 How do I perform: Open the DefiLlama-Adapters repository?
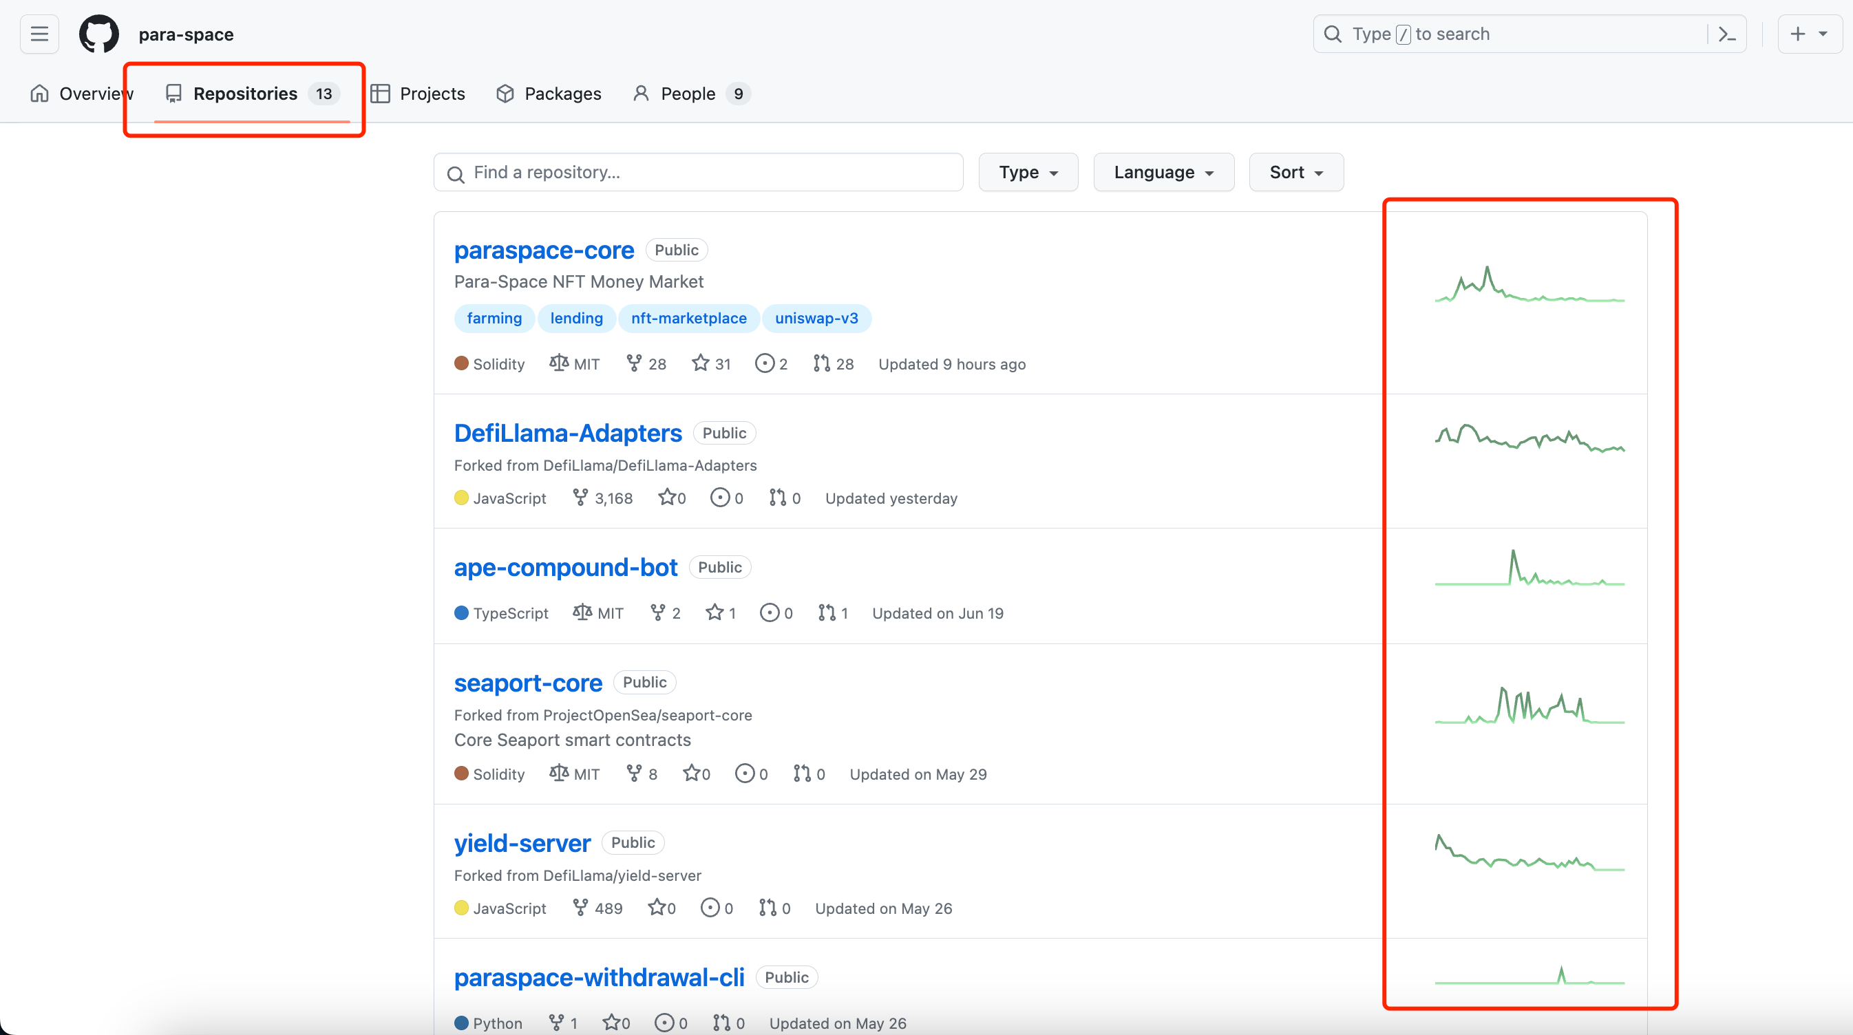tap(568, 433)
